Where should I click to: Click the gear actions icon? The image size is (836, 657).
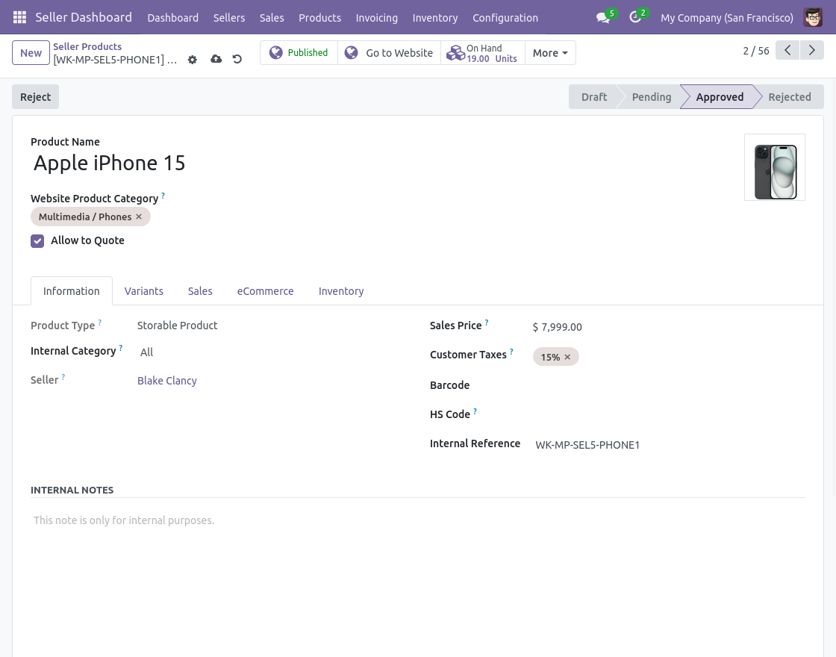pos(193,60)
